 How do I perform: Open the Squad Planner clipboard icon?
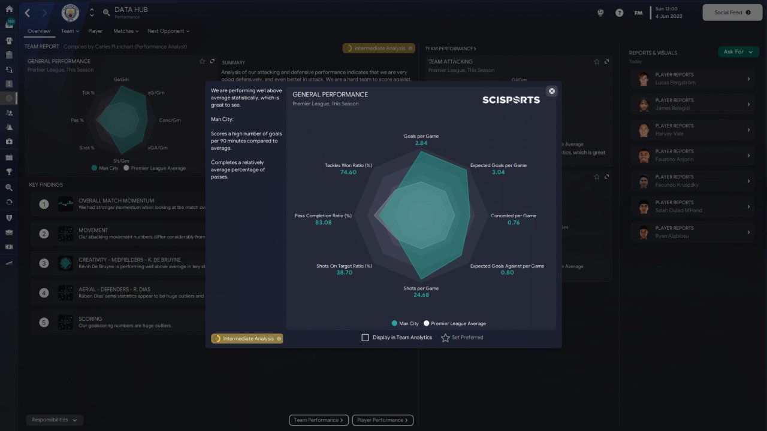(x=9, y=55)
